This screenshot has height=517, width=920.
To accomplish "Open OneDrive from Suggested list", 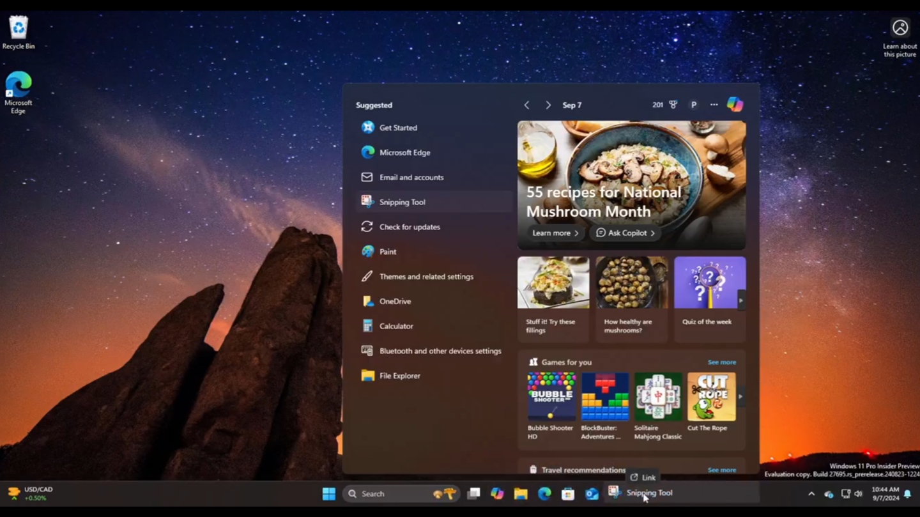I will click(x=434, y=302).
